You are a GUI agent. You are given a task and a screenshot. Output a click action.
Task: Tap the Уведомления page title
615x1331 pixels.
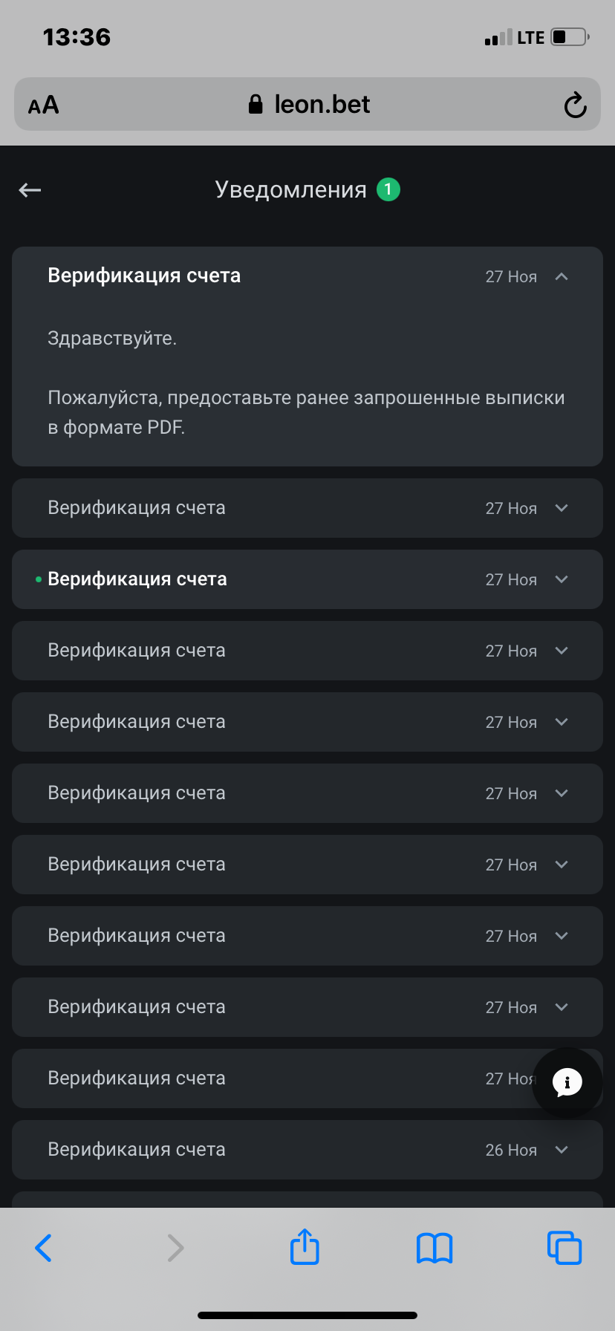(x=290, y=190)
